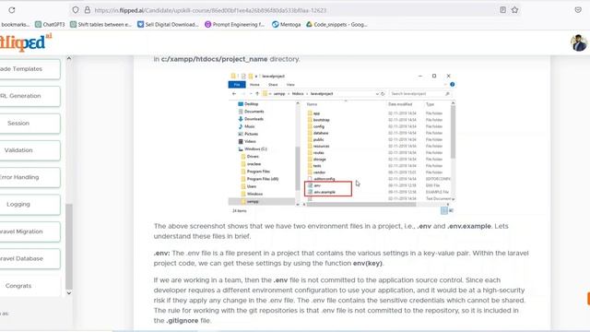Image resolution: width=590 pixels, height=332 pixels.
Task: Click the bold .gitignore text
Action: pyautogui.click(x=183, y=321)
